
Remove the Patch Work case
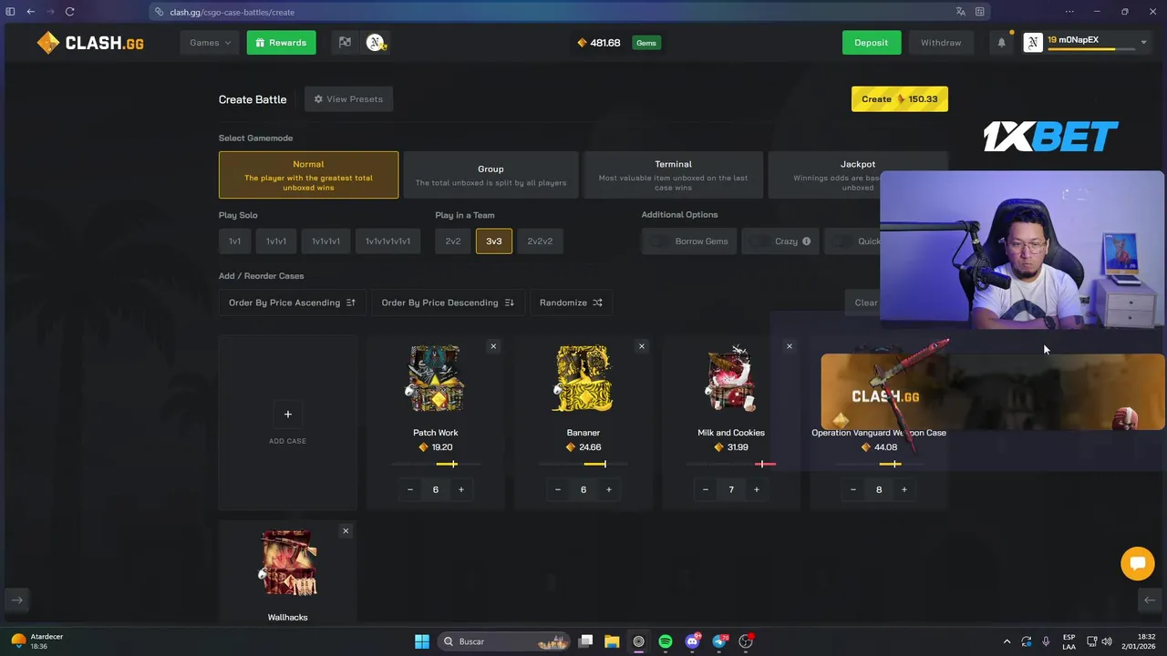pyautogui.click(x=493, y=346)
